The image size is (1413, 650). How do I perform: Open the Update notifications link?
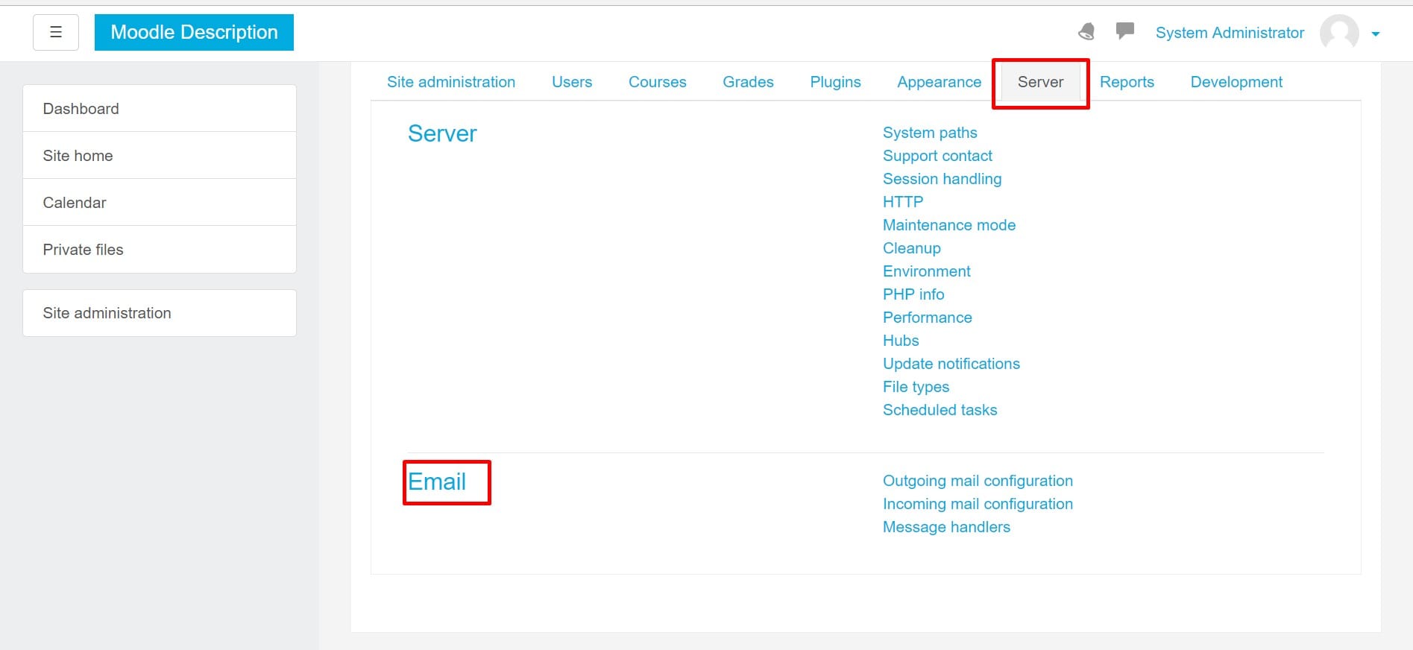pos(951,364)
